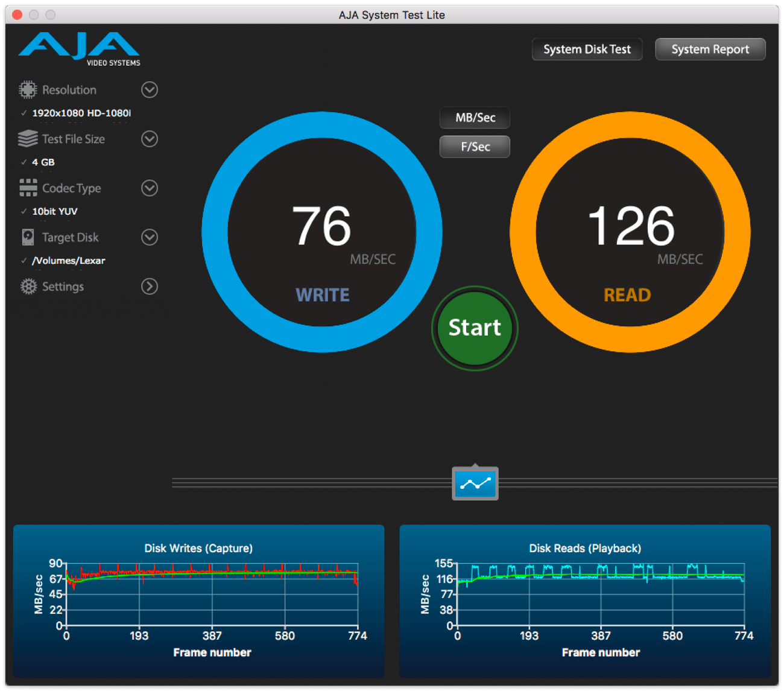784x691 pixels.
Task: Expand the Target Disk dropdown arrow
Action: point(150,237)
